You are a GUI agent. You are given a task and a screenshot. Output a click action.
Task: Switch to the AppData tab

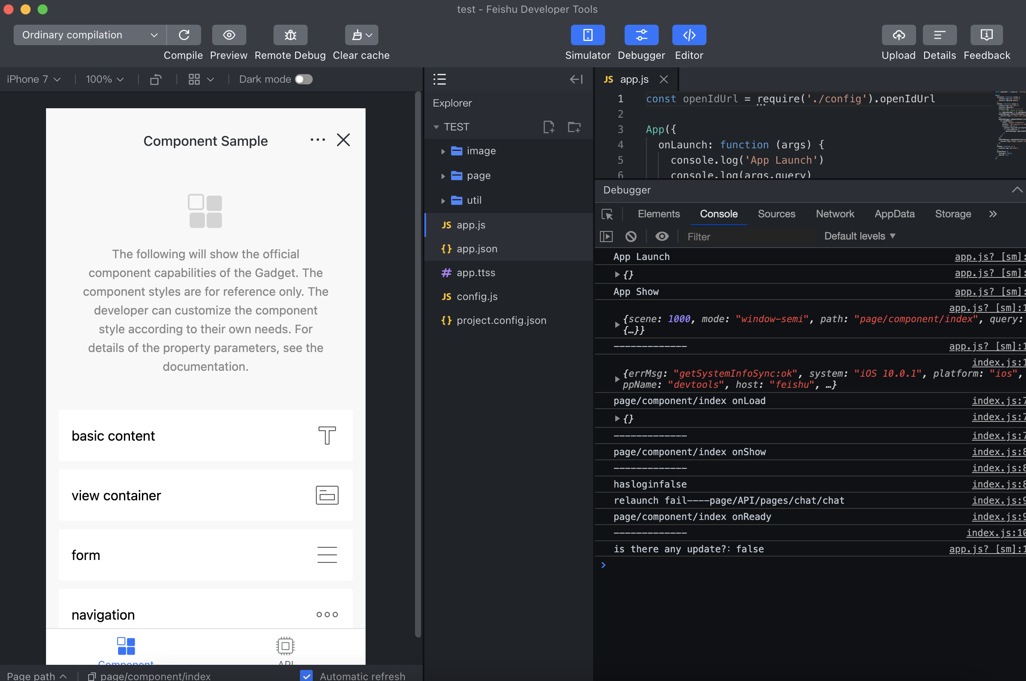(894, 214)
